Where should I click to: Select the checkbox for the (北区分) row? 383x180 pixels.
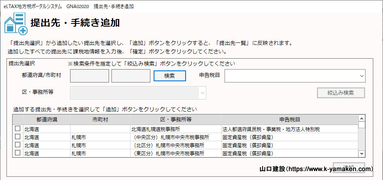click(x=17, y=145)
